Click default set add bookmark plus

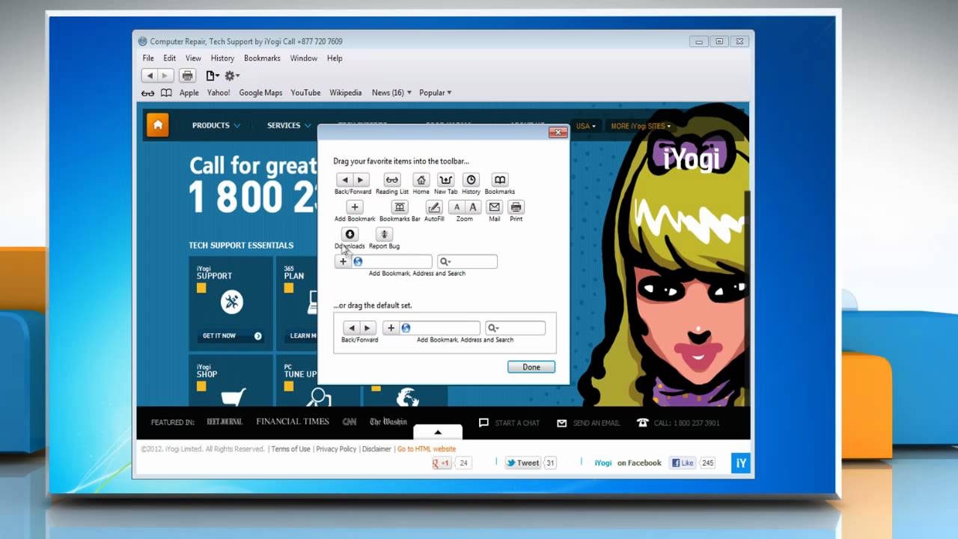(391, 328)
